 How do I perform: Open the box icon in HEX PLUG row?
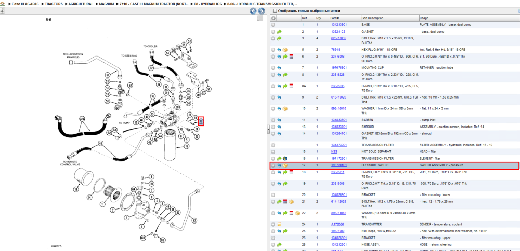click(x=285, y=50)
